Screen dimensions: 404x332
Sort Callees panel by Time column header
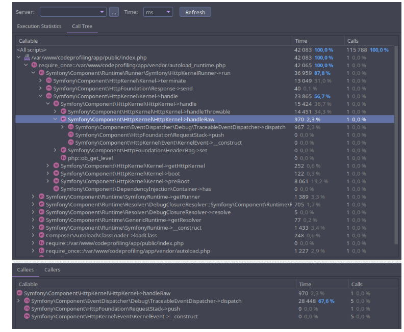(322, 284)
